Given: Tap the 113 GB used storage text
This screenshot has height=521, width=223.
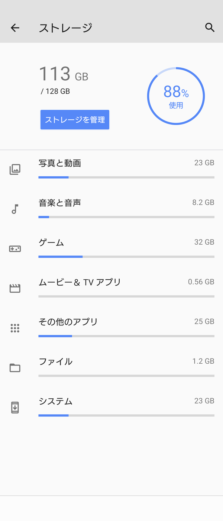Looking at the screenshot, I should pos(64,74).
